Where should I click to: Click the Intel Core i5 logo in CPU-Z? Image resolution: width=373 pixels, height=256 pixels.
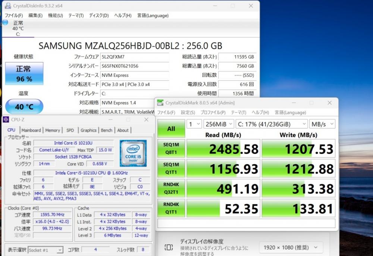(133, 153)
